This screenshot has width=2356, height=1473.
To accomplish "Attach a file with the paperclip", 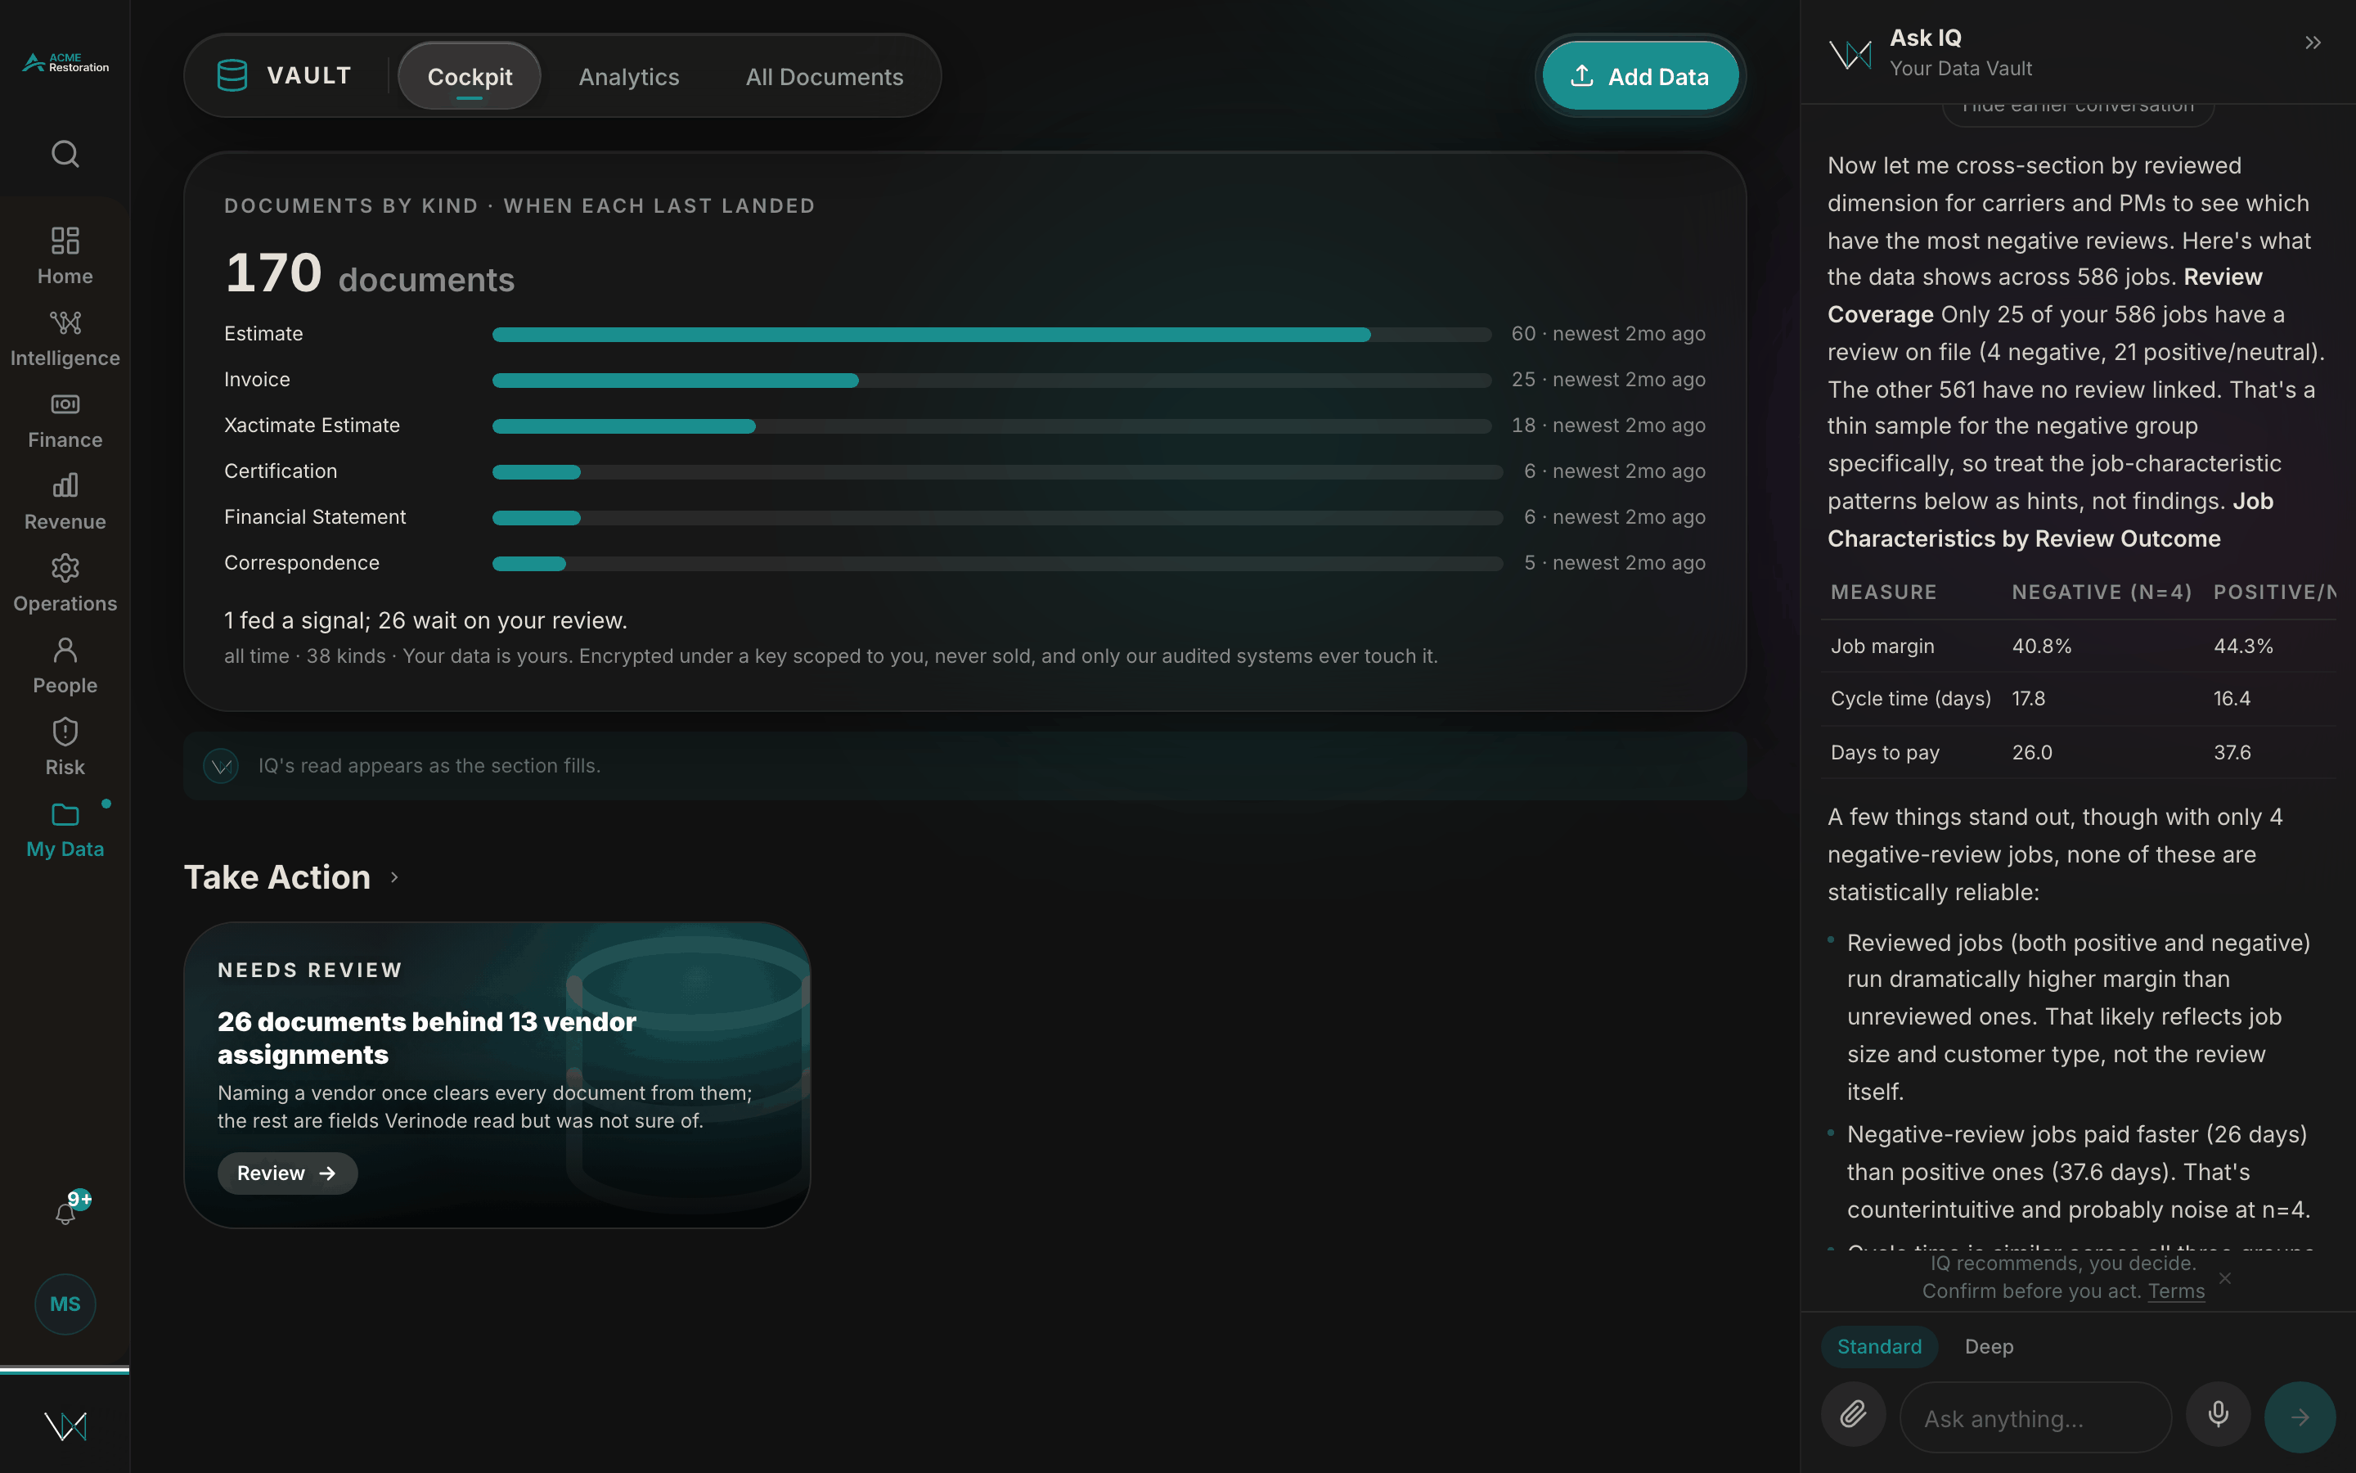I will pyautogui.click(x=1853, y=1413).
